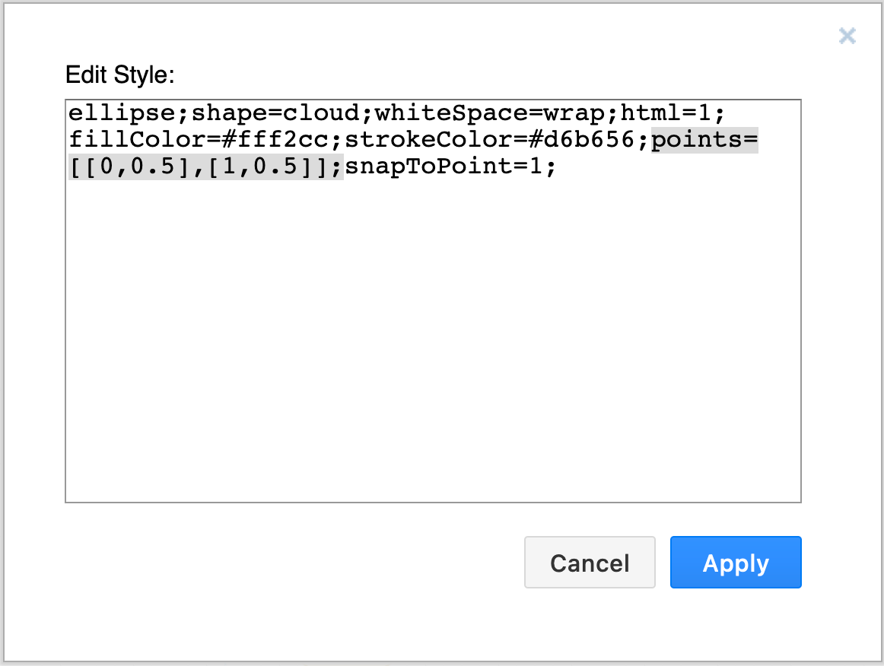Click the blue Apply button
The height and width of the screenshot is (666, 884).
735,563
